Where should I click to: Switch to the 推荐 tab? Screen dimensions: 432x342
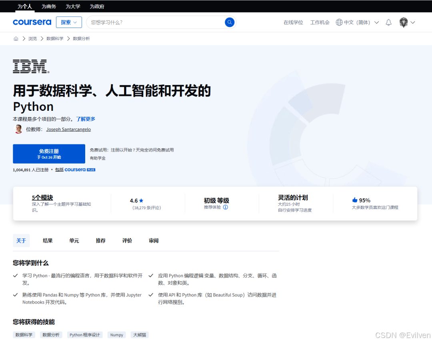coord(100,240)
